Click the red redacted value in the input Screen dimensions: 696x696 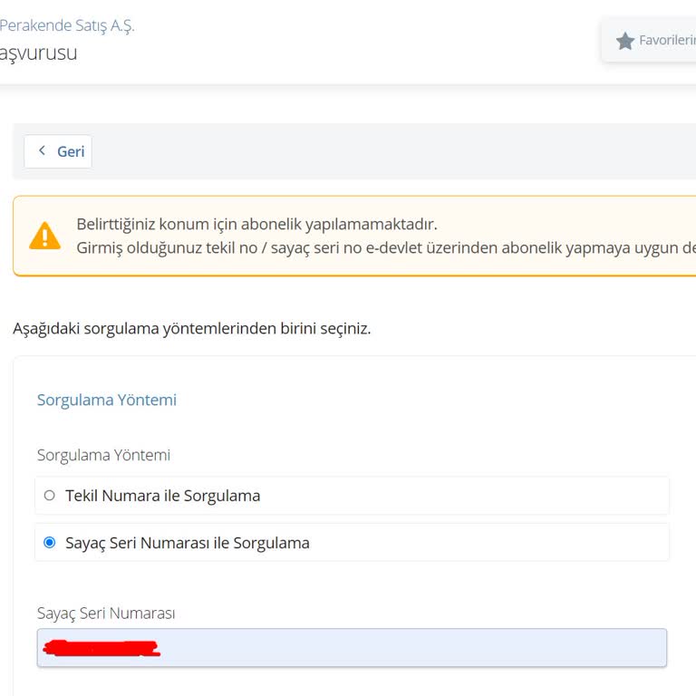(101, 648)
